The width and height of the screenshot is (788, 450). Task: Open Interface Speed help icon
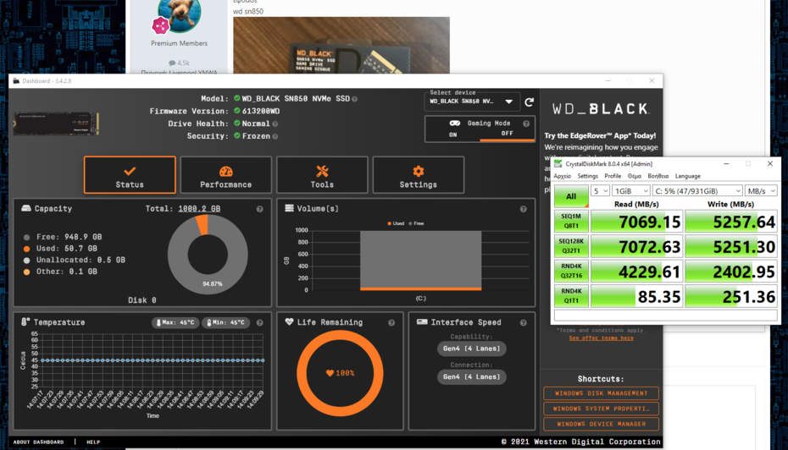tap(523, 323)
